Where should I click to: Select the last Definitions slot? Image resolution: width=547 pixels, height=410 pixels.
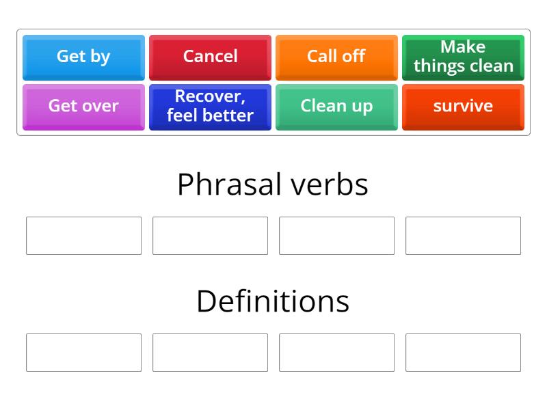pyautogui.click(x=463, y=353)
